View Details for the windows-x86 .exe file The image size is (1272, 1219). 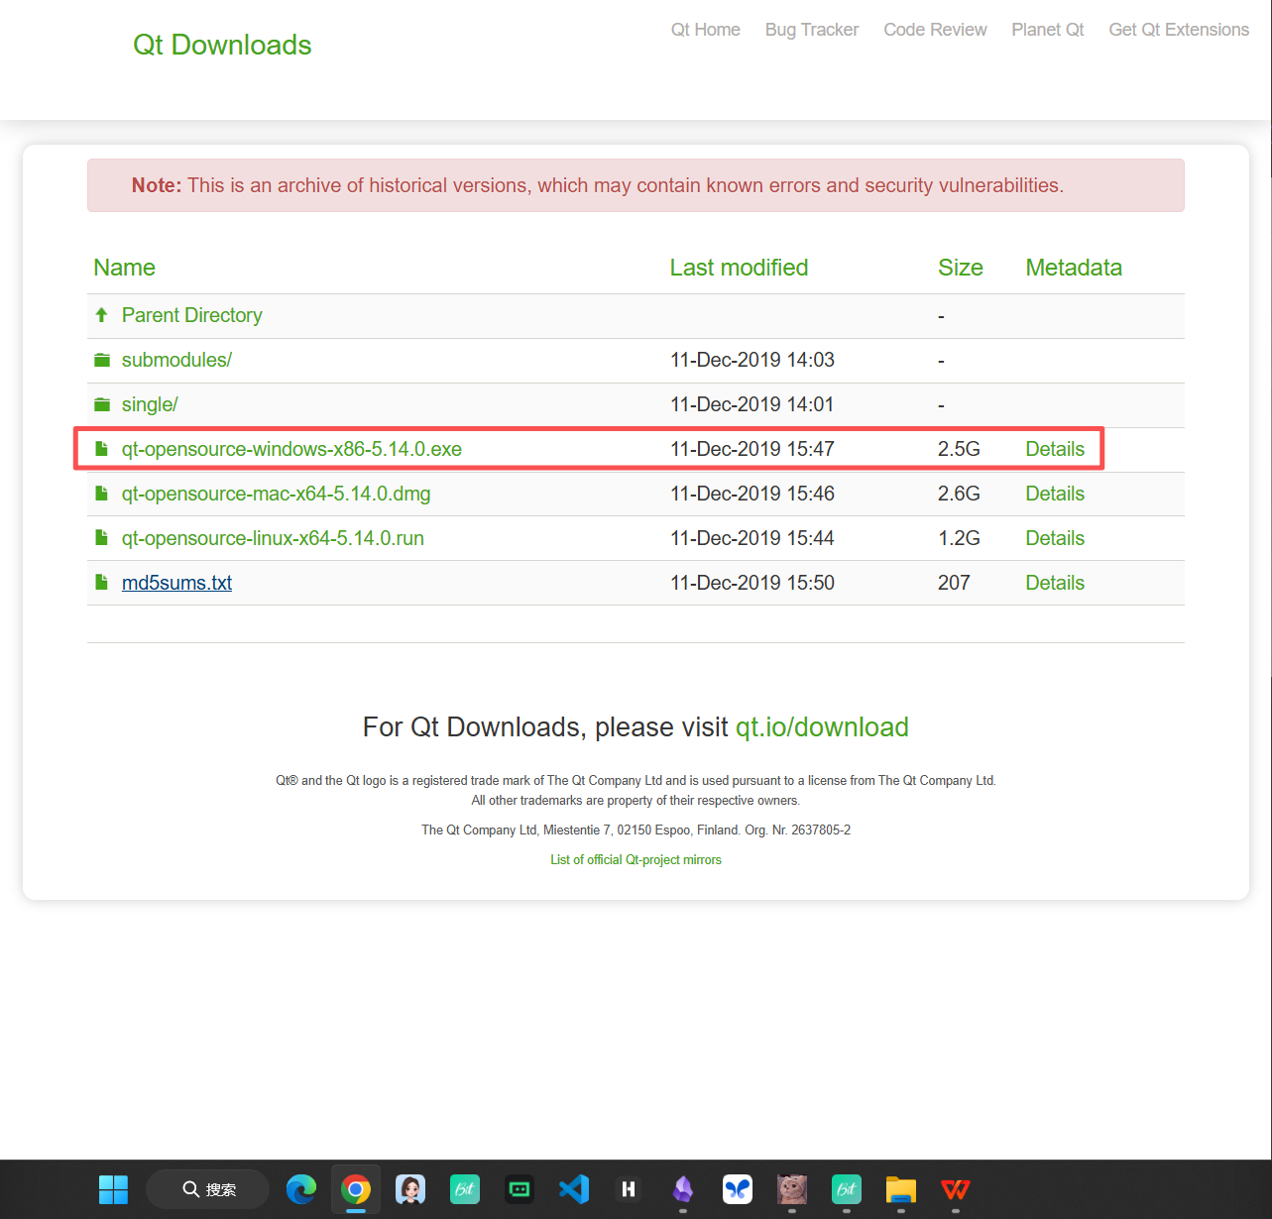[1055, 449]
